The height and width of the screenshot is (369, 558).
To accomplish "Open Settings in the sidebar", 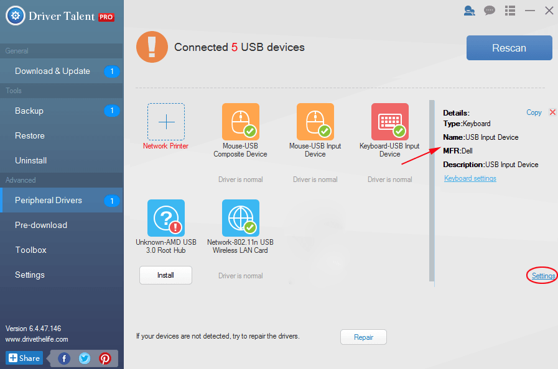I will pyautogui.click(x=62, y=275).
